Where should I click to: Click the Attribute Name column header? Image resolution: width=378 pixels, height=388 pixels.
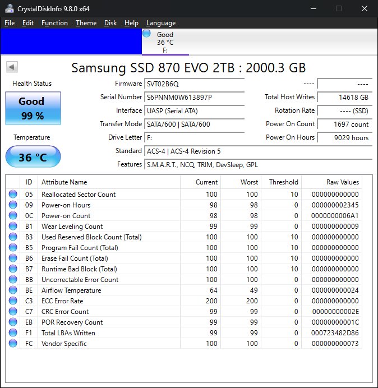(109, 182)
